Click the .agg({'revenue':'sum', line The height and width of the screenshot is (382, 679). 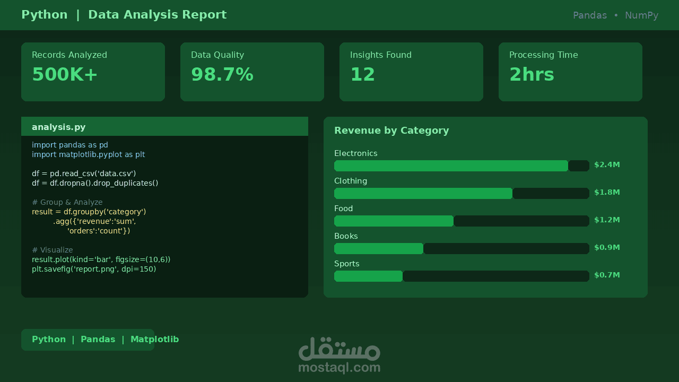94,221
